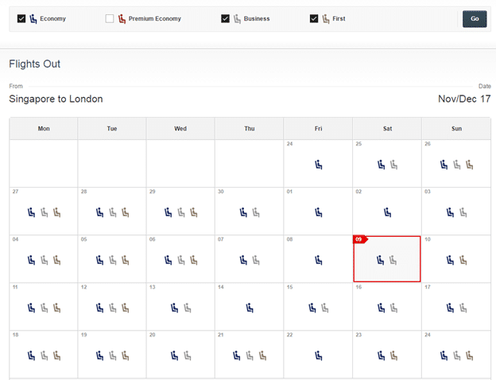The height and width of the screenshot is (380, 496).
Task: Select economy seat icon on Monday 27
Action: click(x=31, y=212)
